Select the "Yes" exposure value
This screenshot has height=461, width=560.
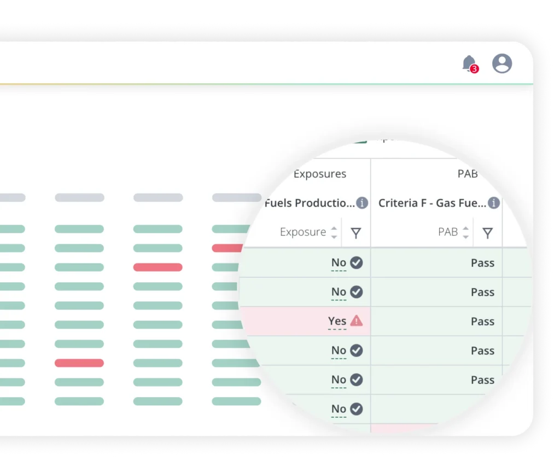[x=337, y=321]
